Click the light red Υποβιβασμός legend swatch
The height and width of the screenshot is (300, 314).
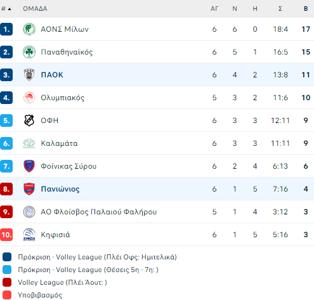pos(7,295)
